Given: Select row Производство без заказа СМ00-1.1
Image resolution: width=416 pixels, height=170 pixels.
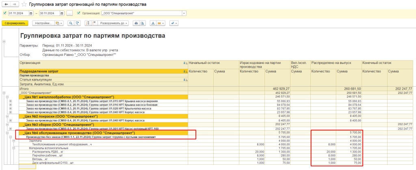Looking at the screenshot, I should pos(104,137).
